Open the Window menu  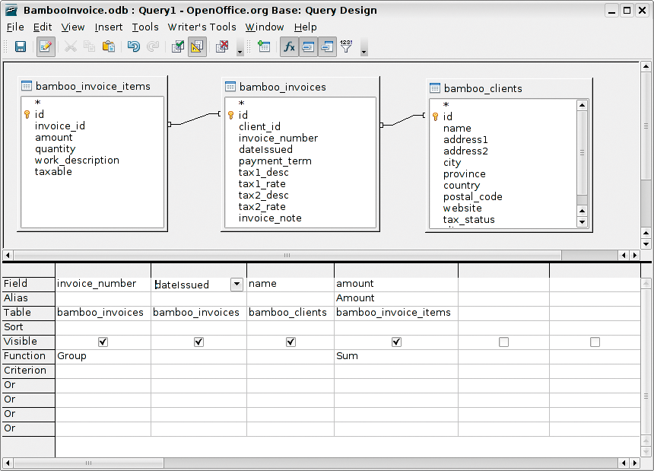[x=265, y=27]
